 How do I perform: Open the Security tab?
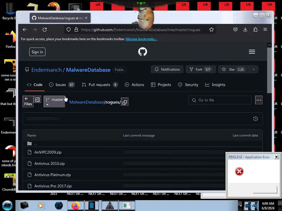click(188, 85)
